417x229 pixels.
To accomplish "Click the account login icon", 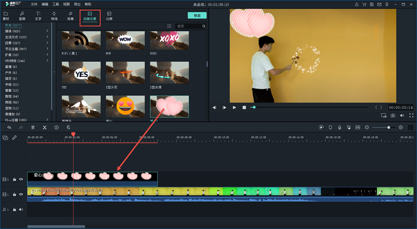I will 357,4.
